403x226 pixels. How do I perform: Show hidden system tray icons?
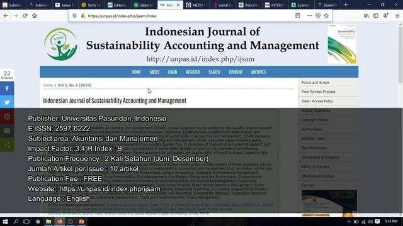click(x=349, y=222)
